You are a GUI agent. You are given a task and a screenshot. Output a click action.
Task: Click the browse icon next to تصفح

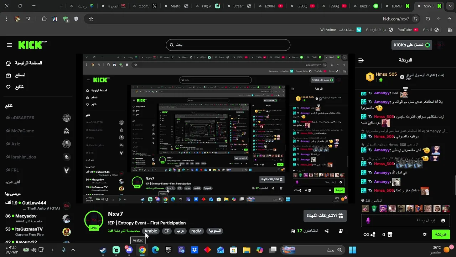tap(9, 75)
